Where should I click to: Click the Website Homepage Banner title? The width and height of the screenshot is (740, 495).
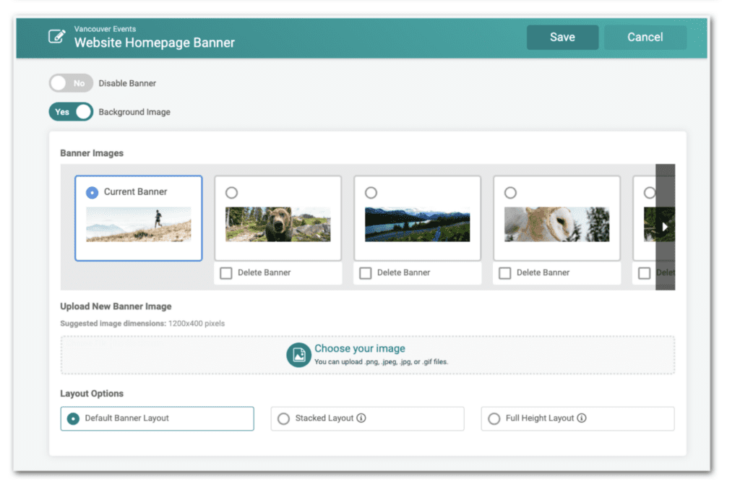[x=155, y=43]
